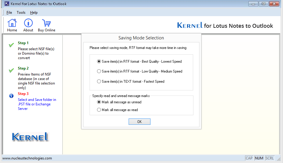Open the Tools menu

coord(21,13)
